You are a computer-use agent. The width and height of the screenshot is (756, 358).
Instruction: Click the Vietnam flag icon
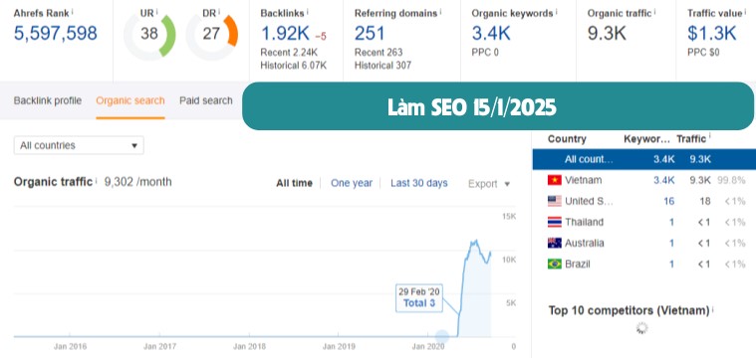[x=555, y=180]
